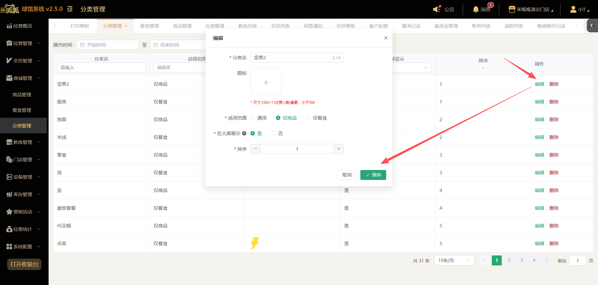
Task: Open 餐食管理 in the sidebar submenu
Action: pyautogui.click(x=22, y=110)
